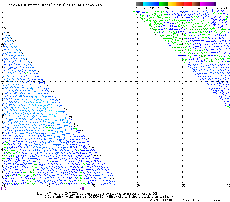Click the blue 10-15 knots color swatch
This screenshot has width=230, height=202.
coord(155,4)
